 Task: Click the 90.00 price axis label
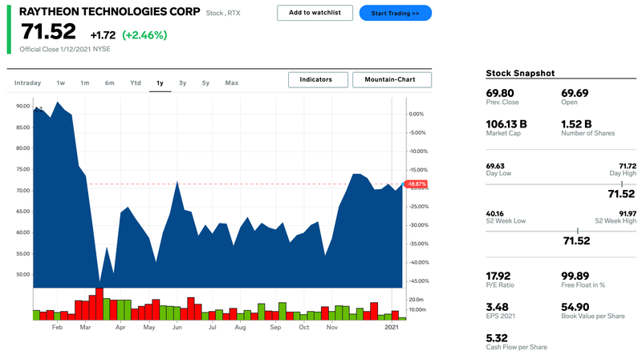coord(23,106)
